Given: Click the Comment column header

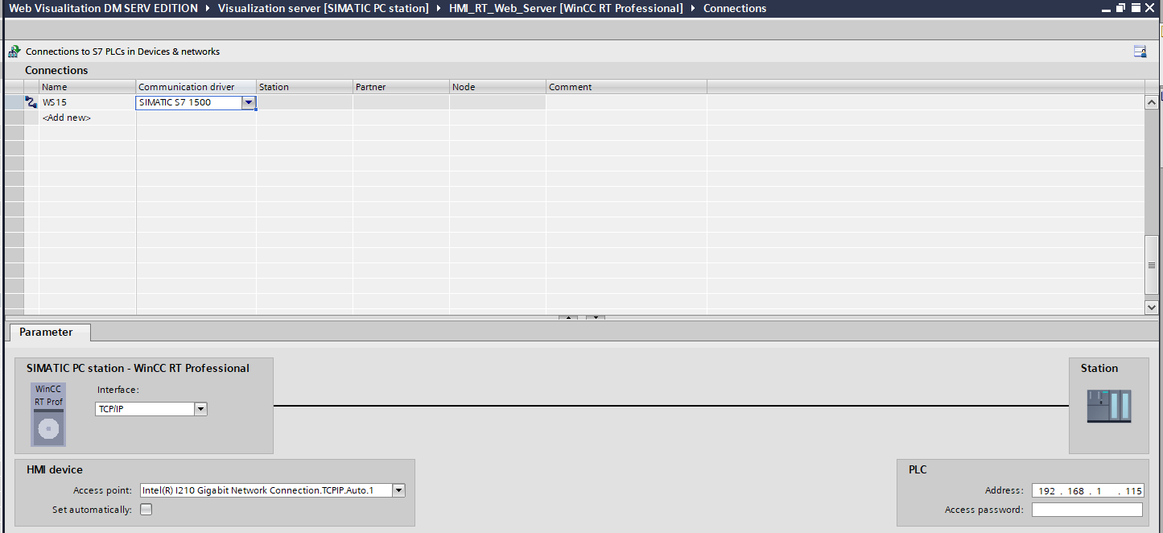Looking at the screenshot, I should pyautogui.click(x=626, y=87).
